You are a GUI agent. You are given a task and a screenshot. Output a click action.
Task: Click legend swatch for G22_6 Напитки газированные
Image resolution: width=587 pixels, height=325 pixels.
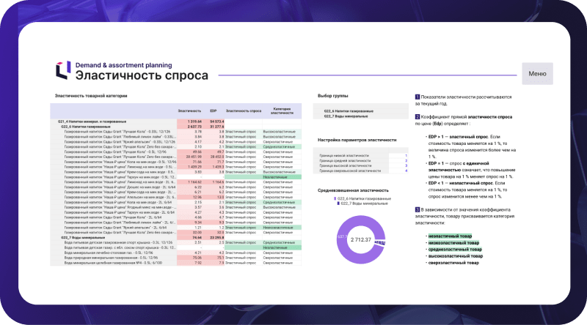[335, 199]
